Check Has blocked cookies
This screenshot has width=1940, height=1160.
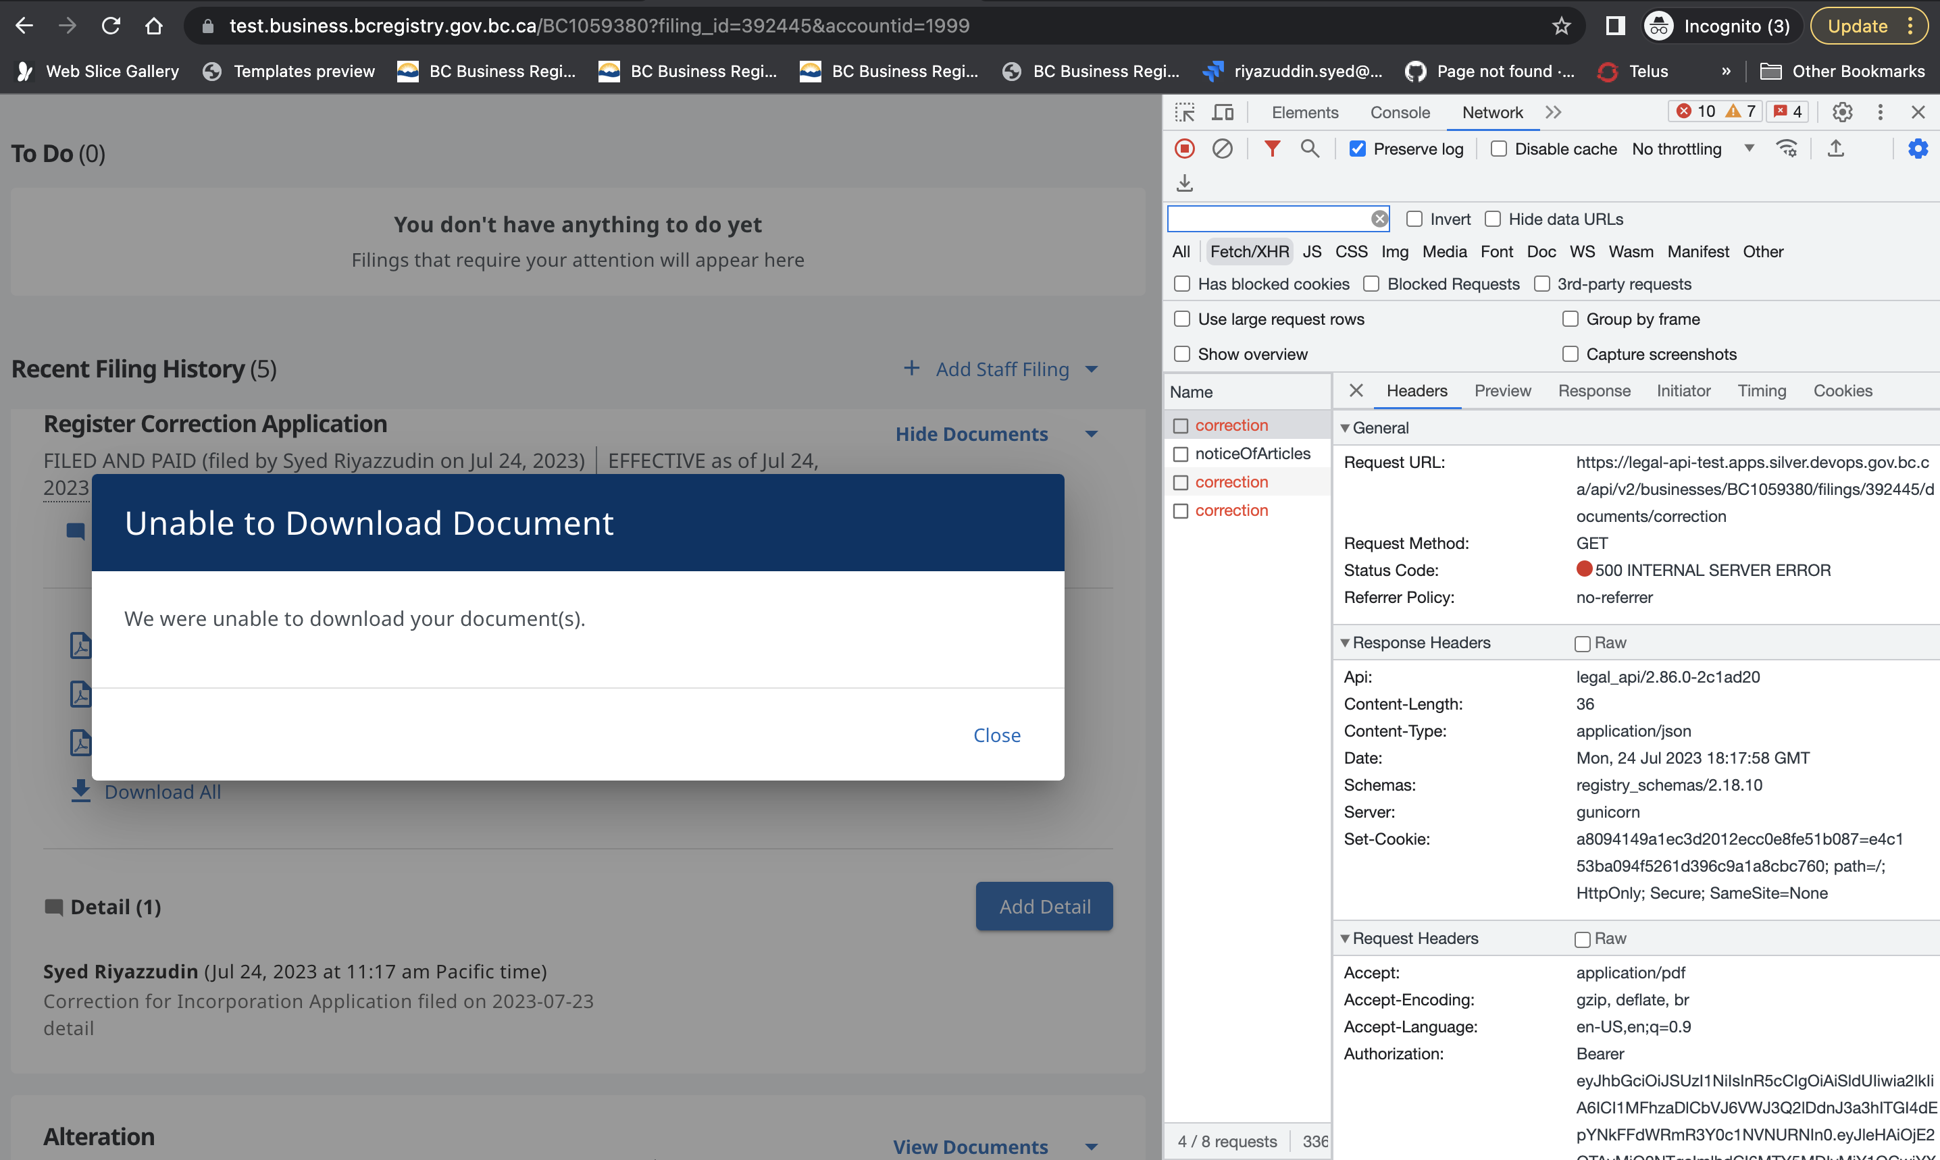click(1181, 284)
